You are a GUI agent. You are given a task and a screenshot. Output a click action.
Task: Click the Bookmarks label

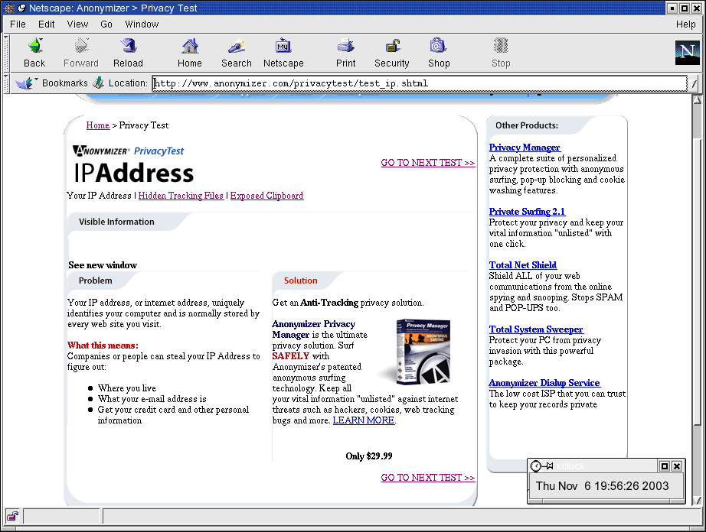[65, 83]
